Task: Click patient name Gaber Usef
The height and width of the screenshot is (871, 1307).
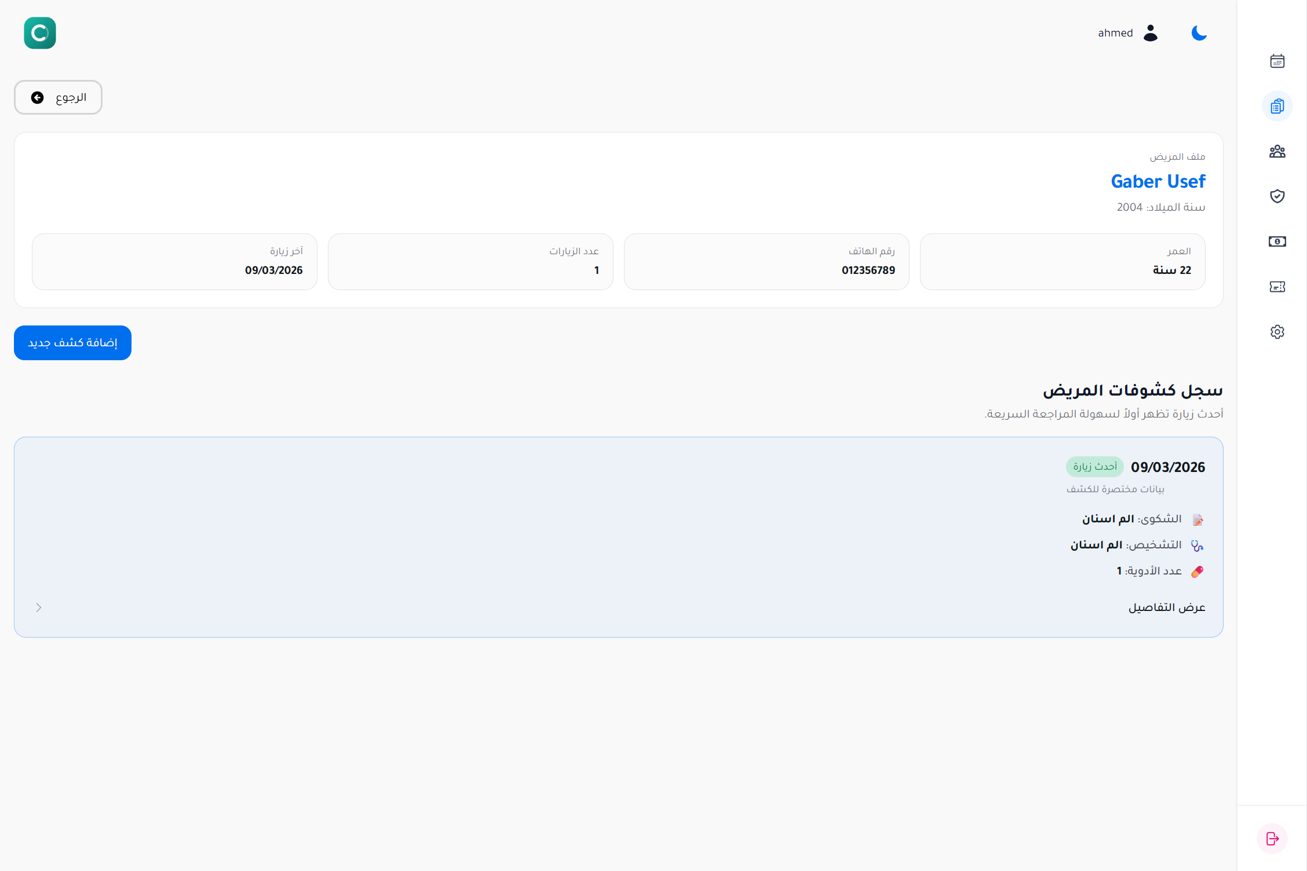Action: [1158, 181]
